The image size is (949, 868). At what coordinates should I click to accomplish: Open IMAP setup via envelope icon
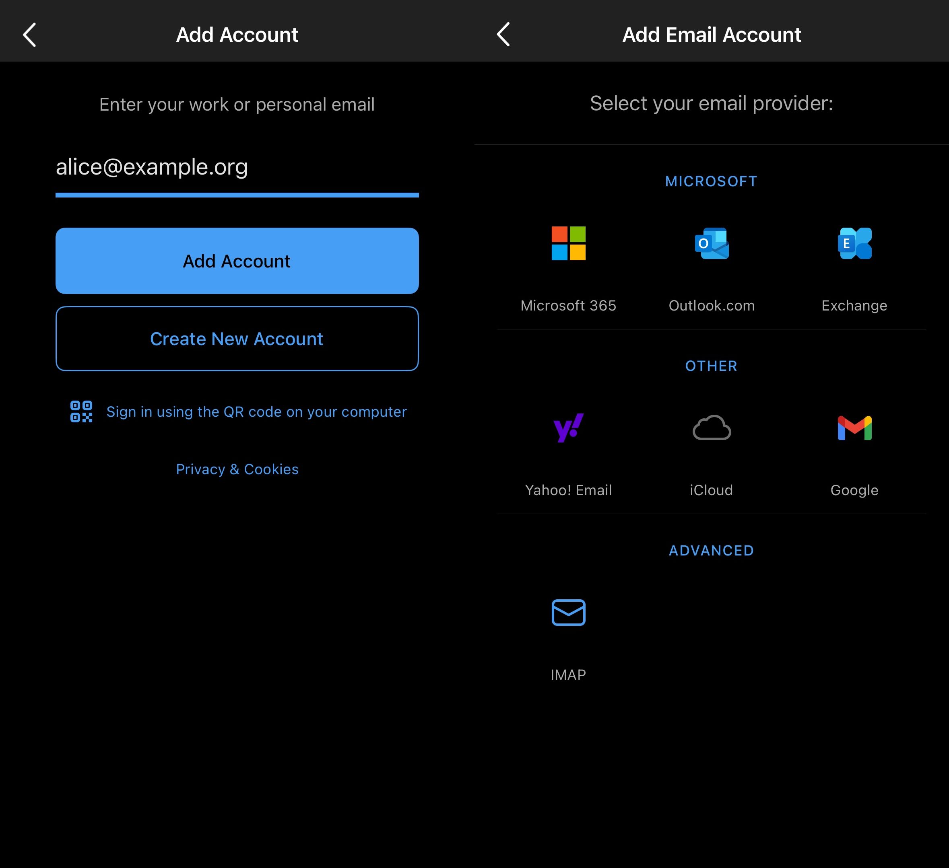click(x=568, y=613)
